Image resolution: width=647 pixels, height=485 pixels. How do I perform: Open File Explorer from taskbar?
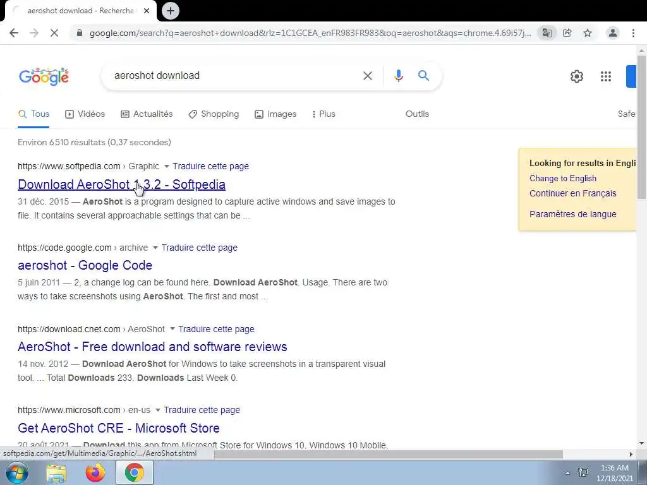[x=56, y=472]
